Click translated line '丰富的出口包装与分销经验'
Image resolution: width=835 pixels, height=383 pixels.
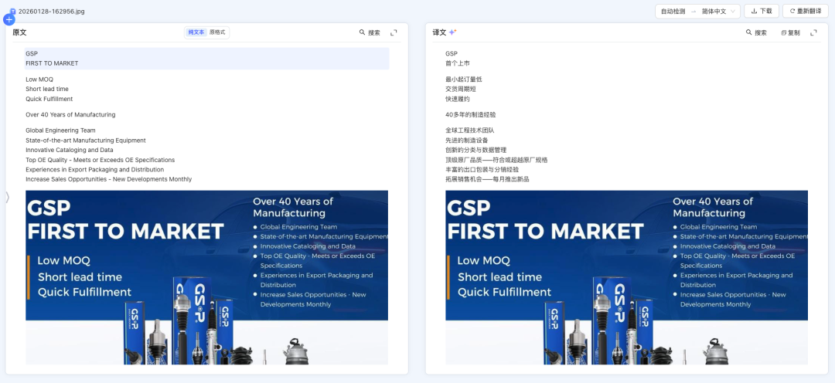(x=482, y=170)
